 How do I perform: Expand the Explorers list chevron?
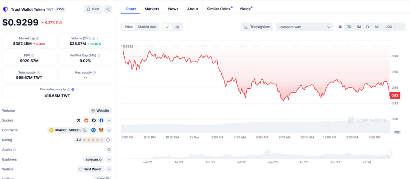tap(109, 159)
